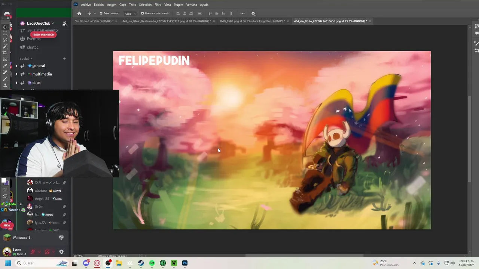Open the Capa dropdown in options bar
Screen dimensions: 479x269
point(131,13)
